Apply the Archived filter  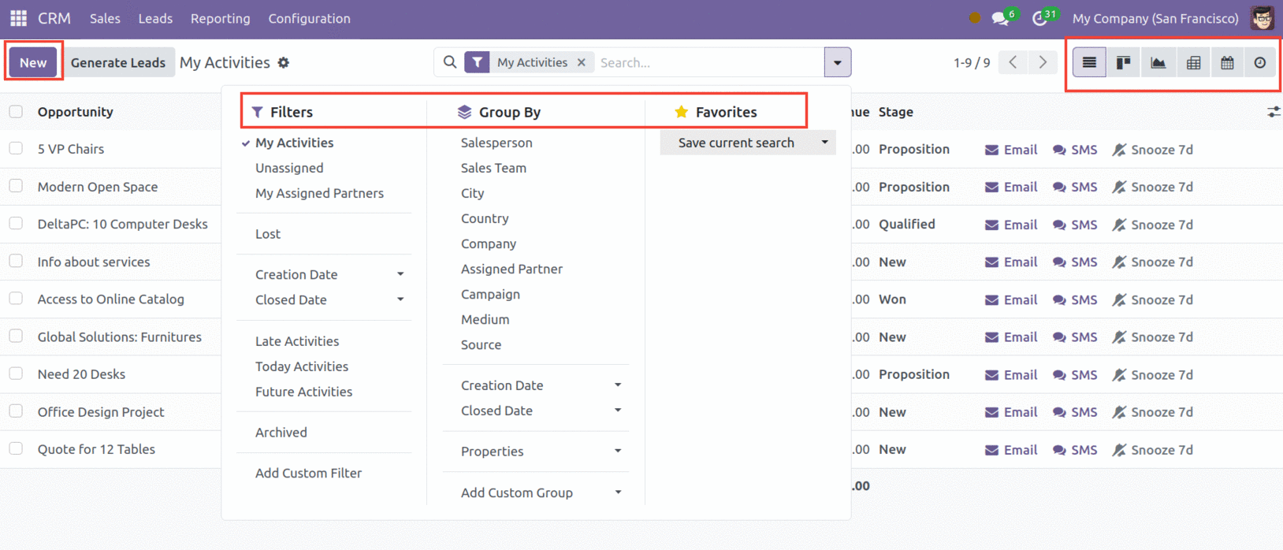point(281,433)
